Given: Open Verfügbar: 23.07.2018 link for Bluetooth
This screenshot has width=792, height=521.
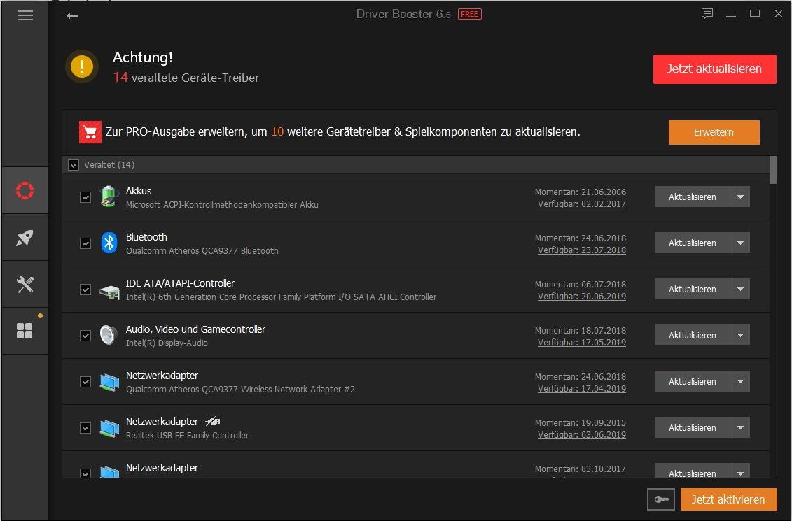Looking at the screenshot, I should click(x=581, y=250).
